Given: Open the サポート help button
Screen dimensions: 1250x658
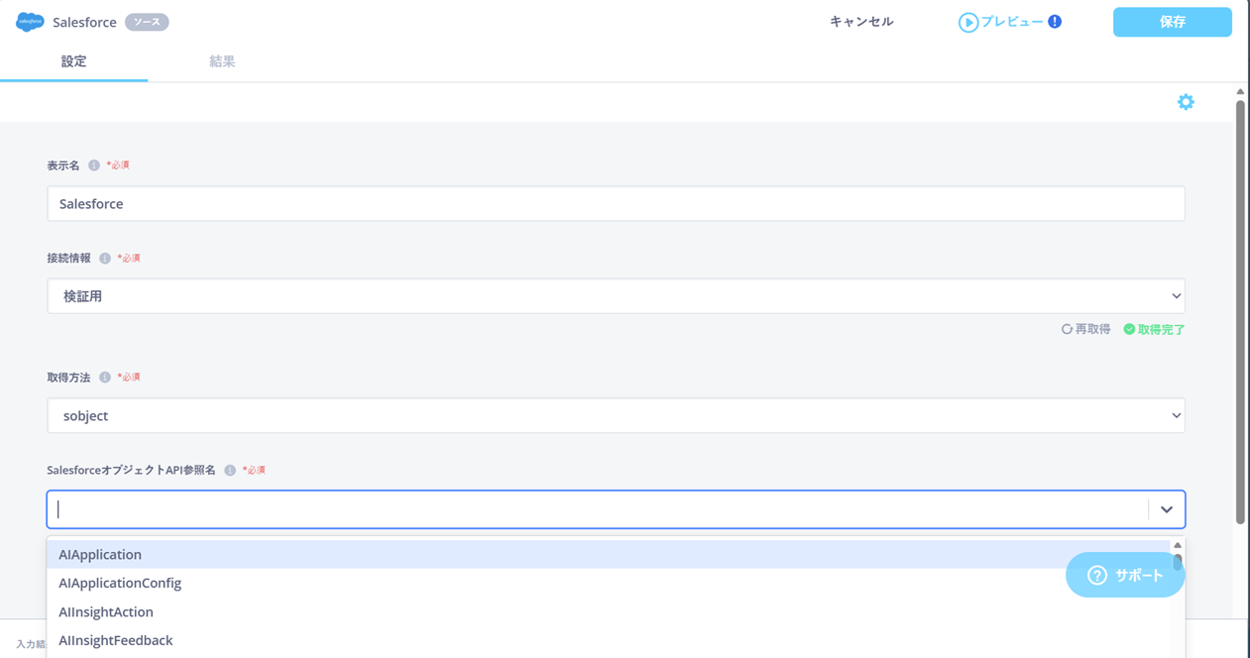Looking at the screenshot, I should coord(1125,575).
